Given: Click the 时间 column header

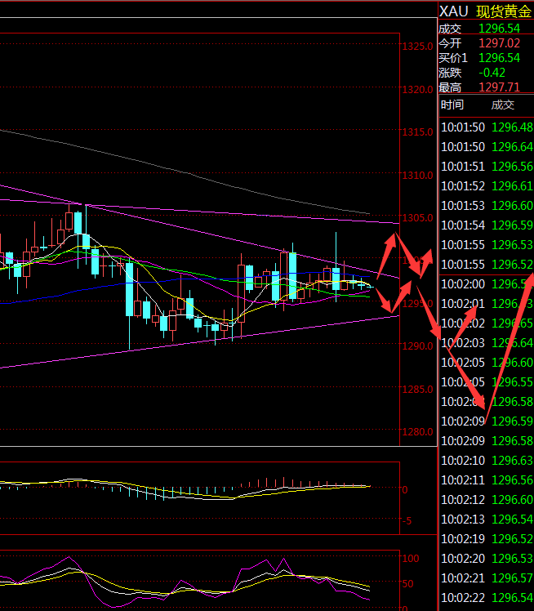Looking at the screenshot, I should click(x=452, y=105).
